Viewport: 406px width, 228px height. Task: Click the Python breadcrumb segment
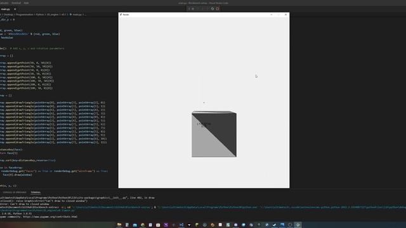coord(40,15)
